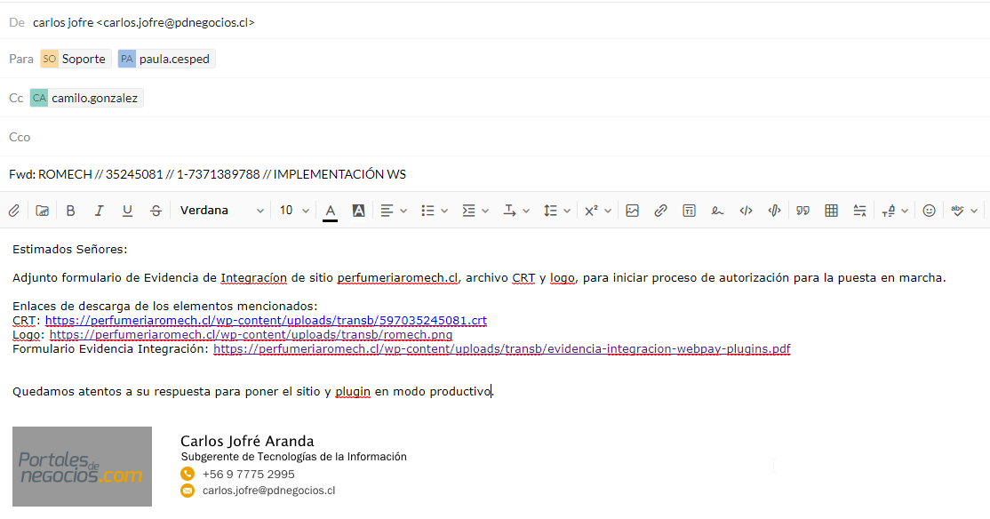The image size is (990, 519).
Task: Open the line spacing dropdown
Action: click(x=556, y=211)
